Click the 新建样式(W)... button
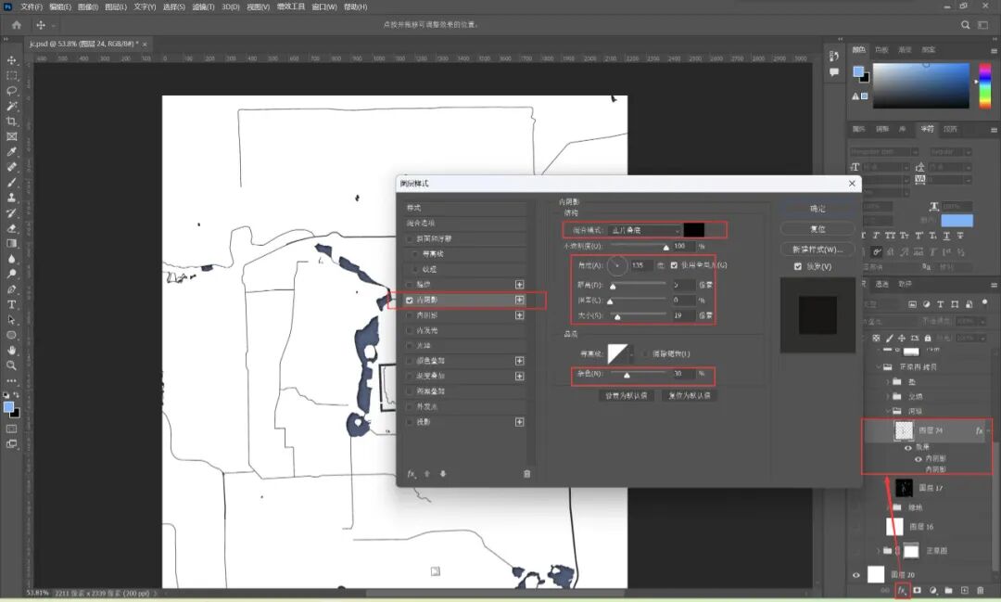The width and height of the screenshot is (1001, 602). point(817,250)
